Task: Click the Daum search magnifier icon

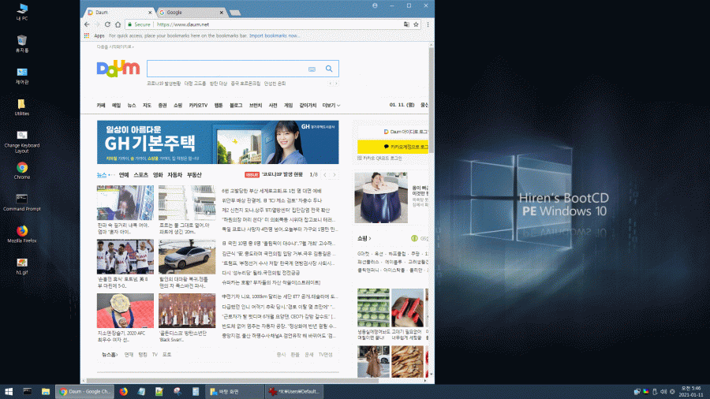Action: pos(329,69)
